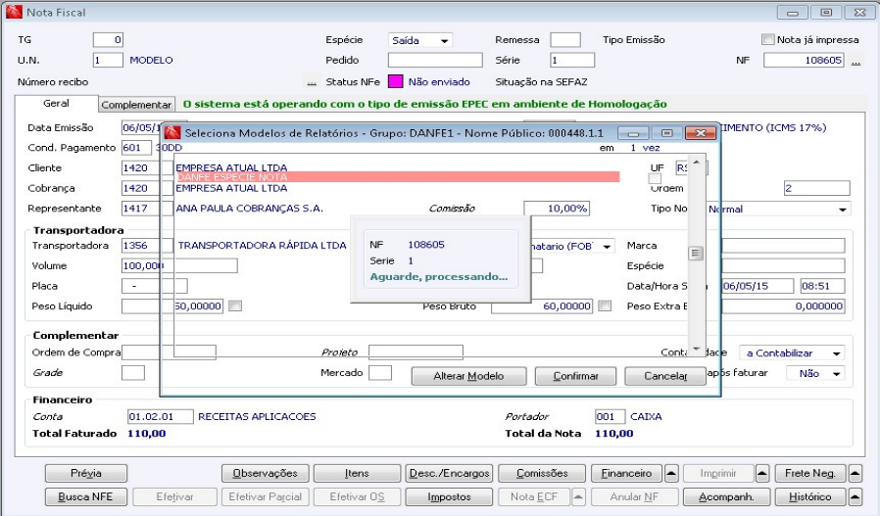The height and width of the screenshot is (516, 880).
Task: Toggle the Nota já impressa checkbox
Action: [767, 39]
